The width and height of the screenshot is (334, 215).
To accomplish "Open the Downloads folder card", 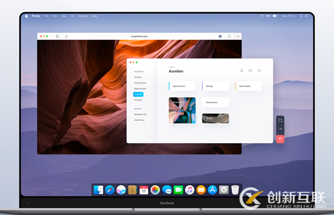I will click(249, 86).
